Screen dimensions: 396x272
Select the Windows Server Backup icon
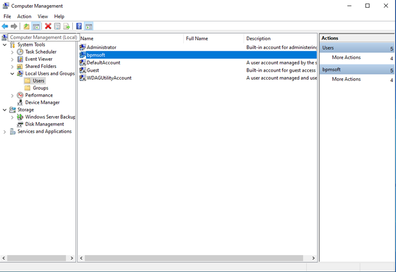pos(20,117)
